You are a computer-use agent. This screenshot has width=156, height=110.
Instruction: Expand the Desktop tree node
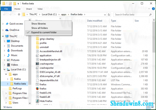tap(4, 41)
